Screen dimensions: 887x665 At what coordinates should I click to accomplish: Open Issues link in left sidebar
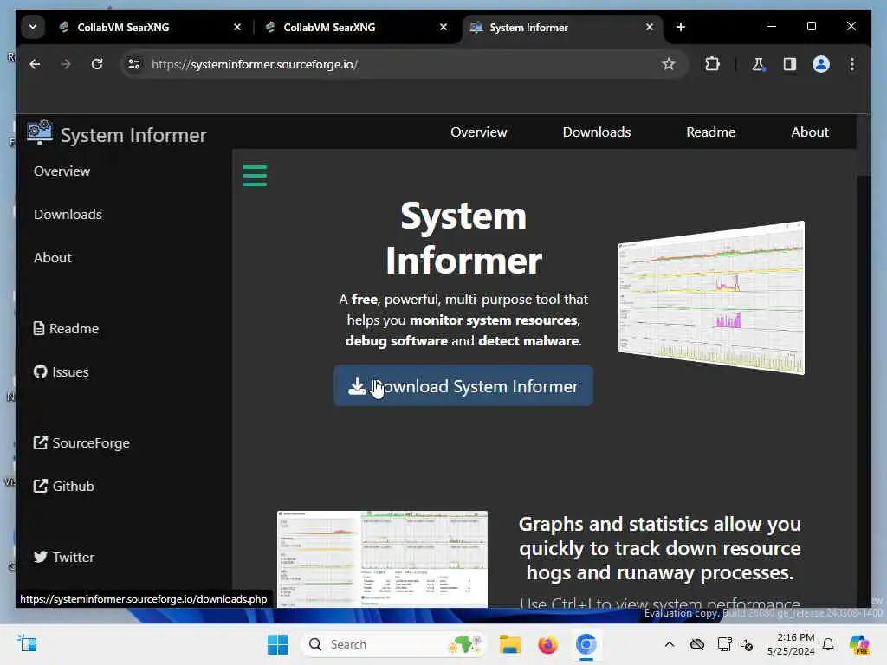click(x=62, y=372)
